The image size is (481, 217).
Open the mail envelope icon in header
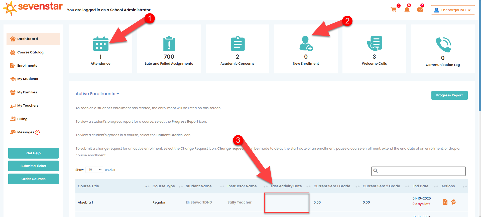pos(420,10)
